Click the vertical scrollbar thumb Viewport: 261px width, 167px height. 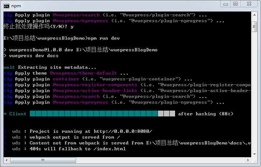[254, 27]
